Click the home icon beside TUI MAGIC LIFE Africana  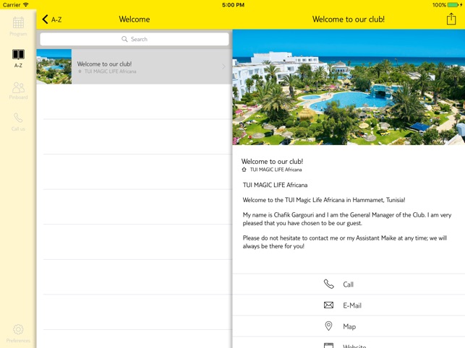click(244, 170)
